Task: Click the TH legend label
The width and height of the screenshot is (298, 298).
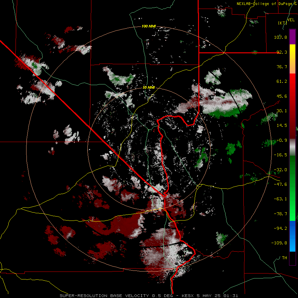Action: (x=284, y=258)
